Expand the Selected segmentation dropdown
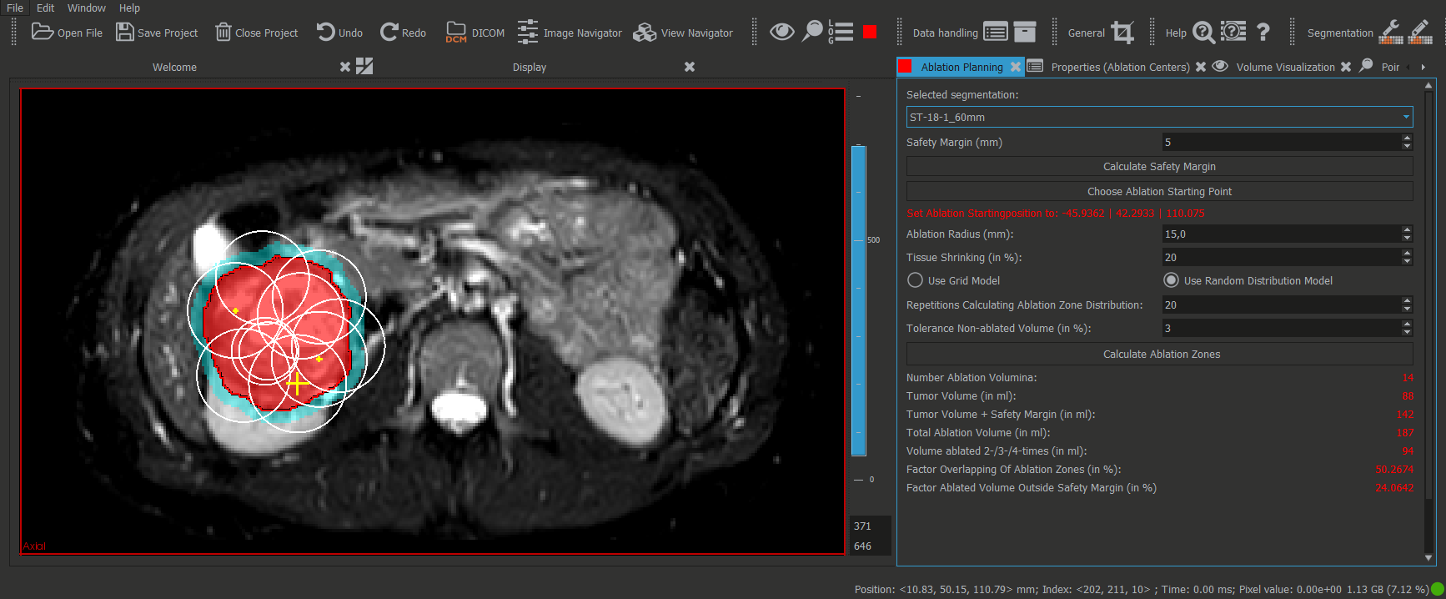1446x599 pixels. click(x=1406, y=117)
